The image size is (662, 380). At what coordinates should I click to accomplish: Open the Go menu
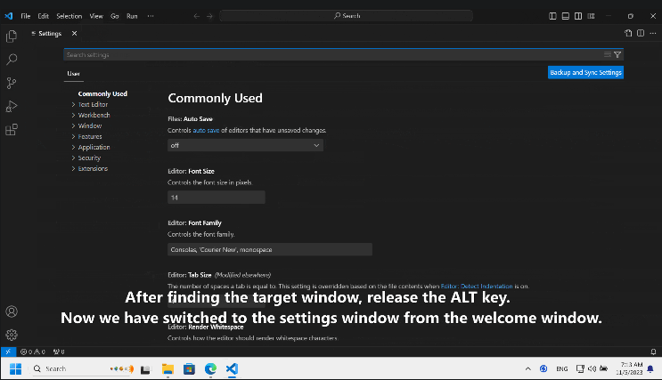114,16
